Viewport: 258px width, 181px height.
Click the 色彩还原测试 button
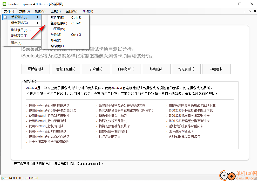(66, 69)
